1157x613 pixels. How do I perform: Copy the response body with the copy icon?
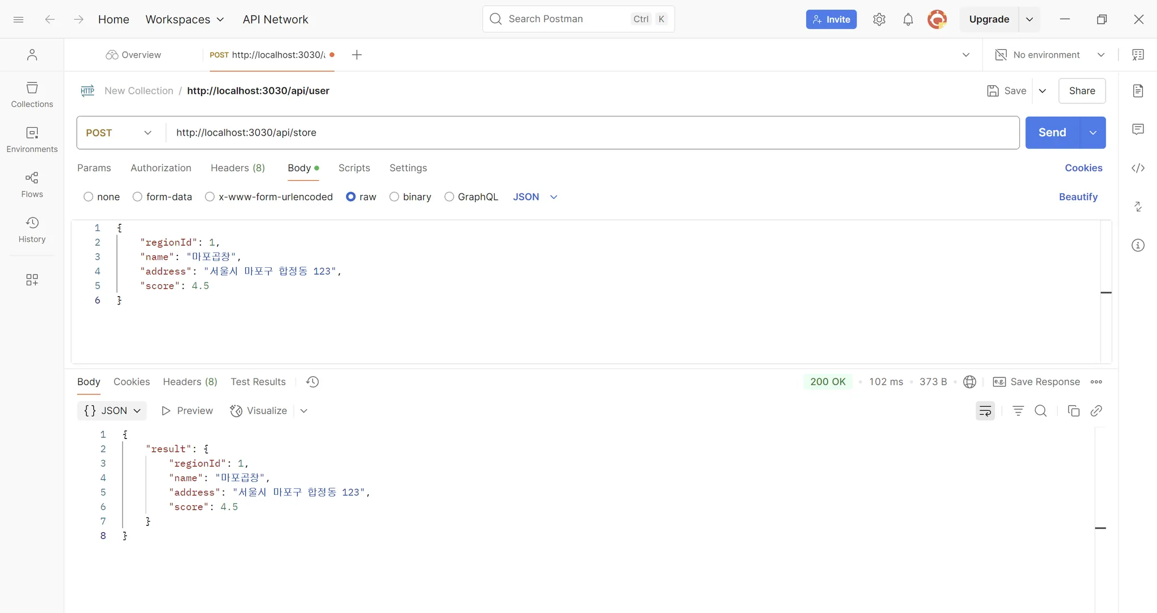pos(1073,411)
